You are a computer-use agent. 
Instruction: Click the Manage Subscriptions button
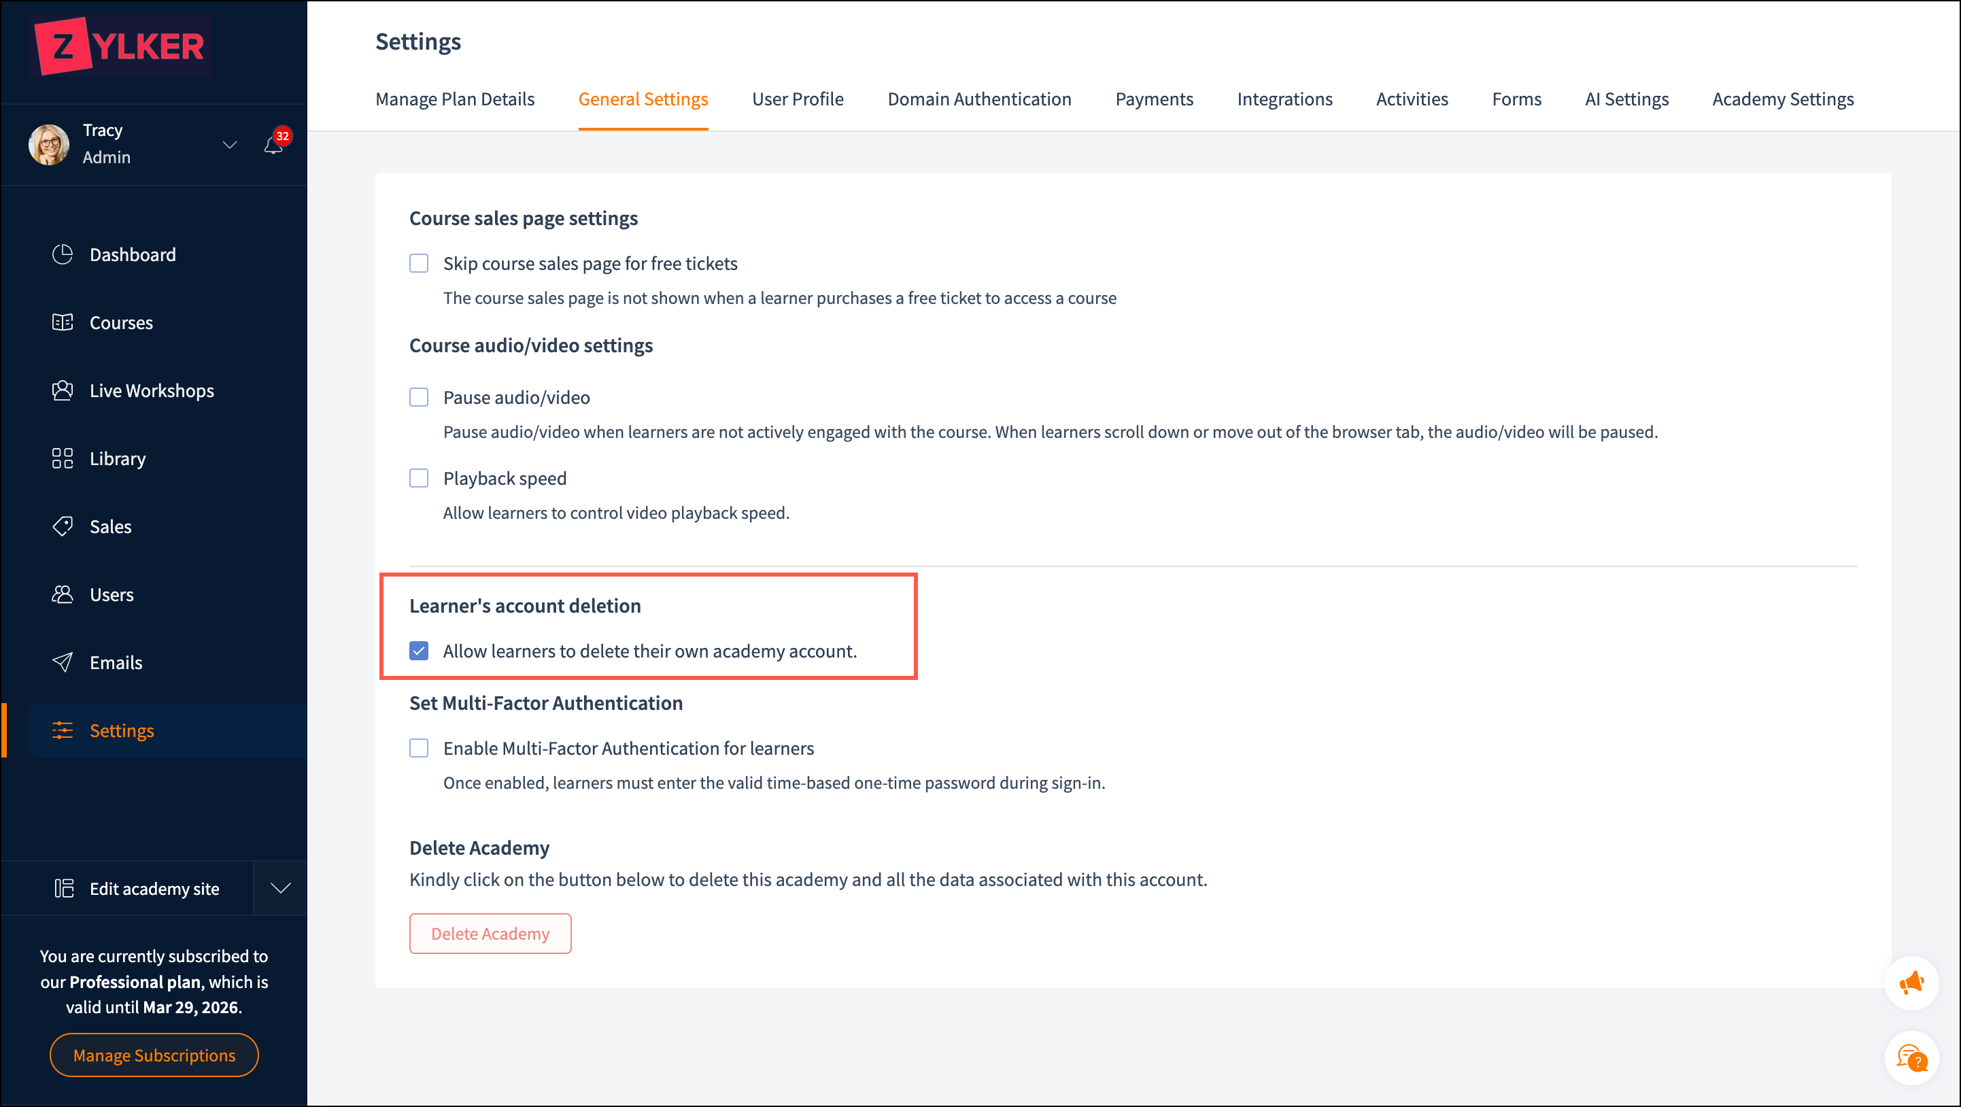[154, 1055]
